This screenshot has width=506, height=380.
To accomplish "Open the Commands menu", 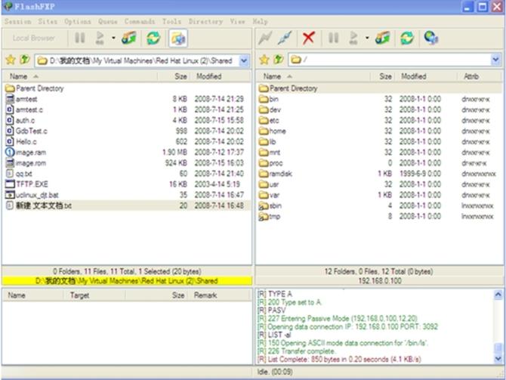I will click(x=139, y=22).
